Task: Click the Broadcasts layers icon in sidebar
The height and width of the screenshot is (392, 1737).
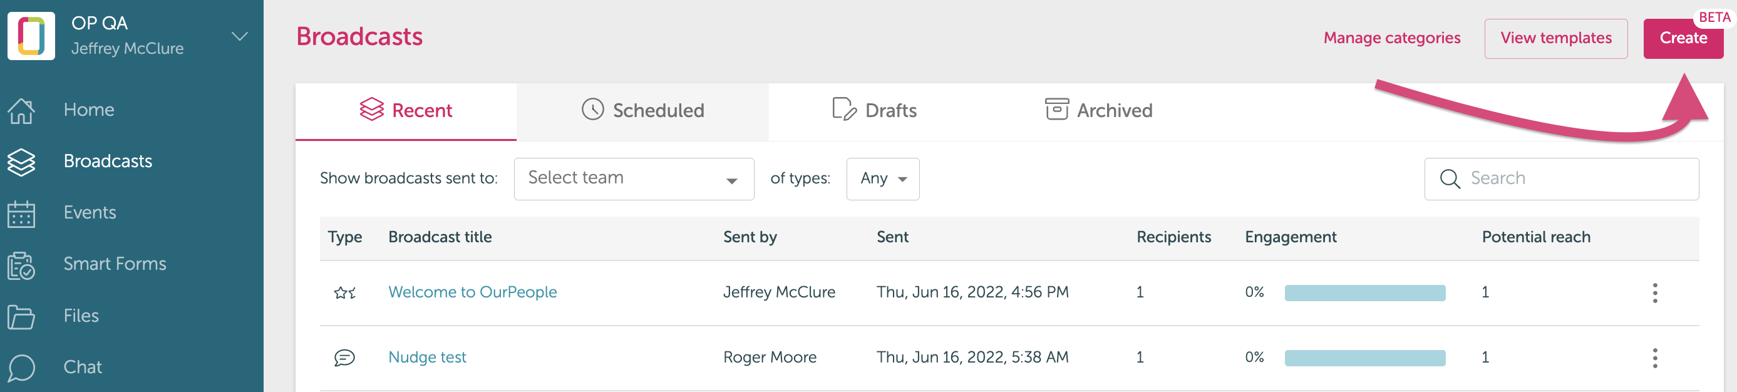Action: pyautogui.click(x=21, y=162)
